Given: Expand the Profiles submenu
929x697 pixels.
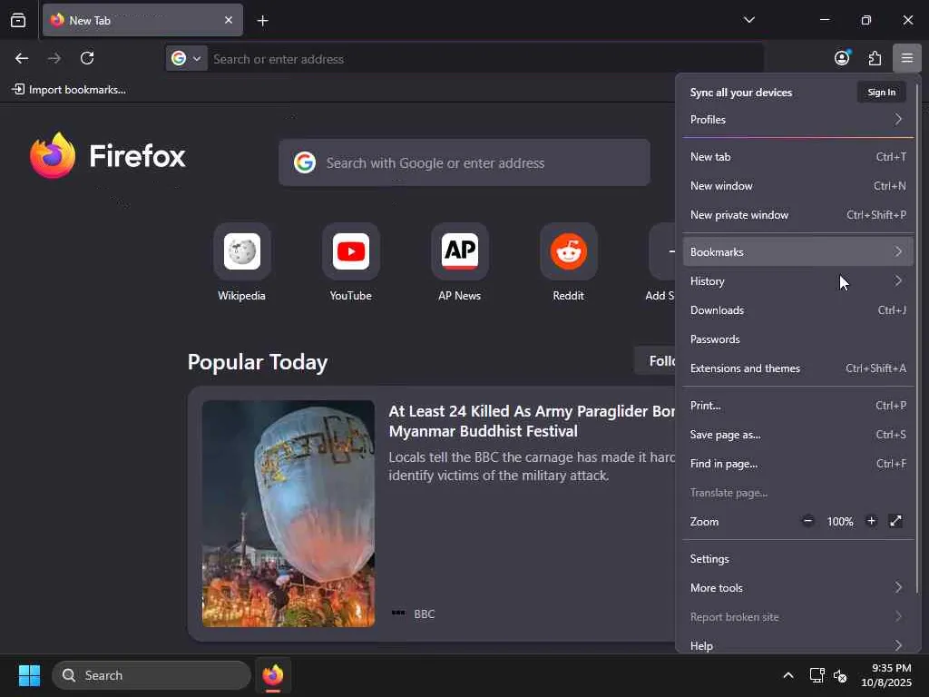Looking at the screenshot, I should click(797, 120).
